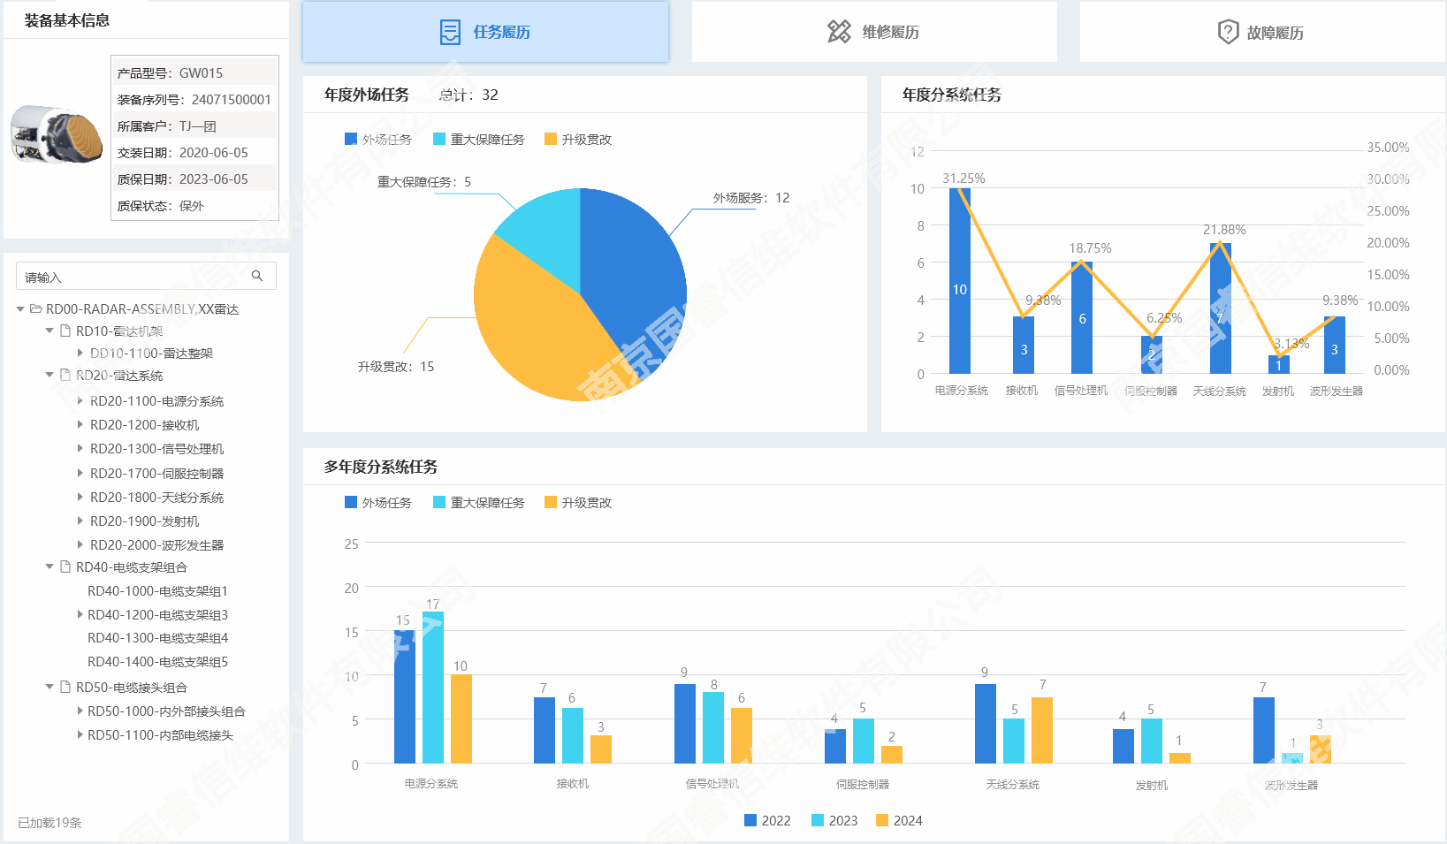Select RD40-1300-电缆支架组4 in the tree
The height and width of the screenshot is (844, 1447).
[157, 638]
